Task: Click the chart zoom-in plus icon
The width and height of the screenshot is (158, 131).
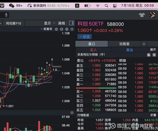Action: [62, 29]
